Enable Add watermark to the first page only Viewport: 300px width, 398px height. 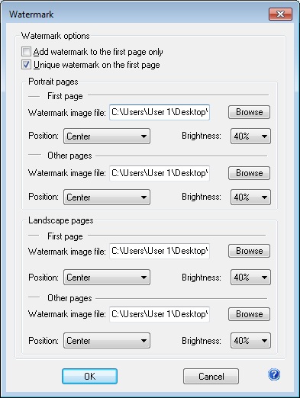click(x=26, y=52)
